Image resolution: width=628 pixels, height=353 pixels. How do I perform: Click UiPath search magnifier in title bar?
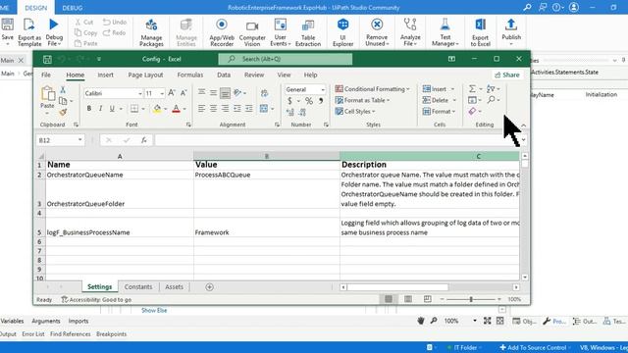coord(528,7)
